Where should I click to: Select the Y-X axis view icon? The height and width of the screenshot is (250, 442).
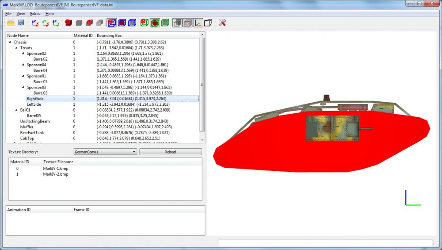point(46,23)
